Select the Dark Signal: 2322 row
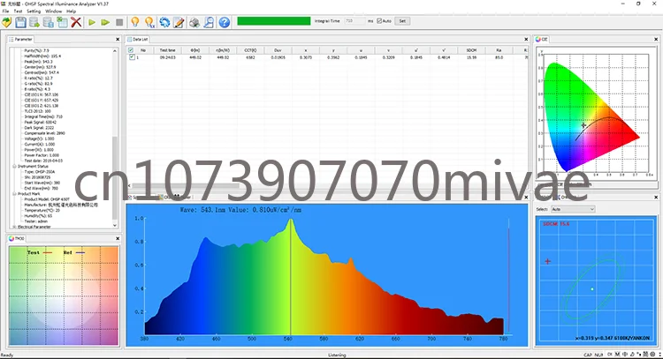663x359 pixels. (x=39, y=127)
